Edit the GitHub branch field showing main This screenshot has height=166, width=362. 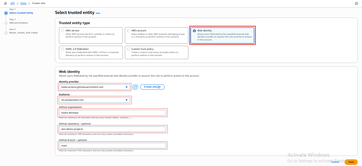coord(113,145)
